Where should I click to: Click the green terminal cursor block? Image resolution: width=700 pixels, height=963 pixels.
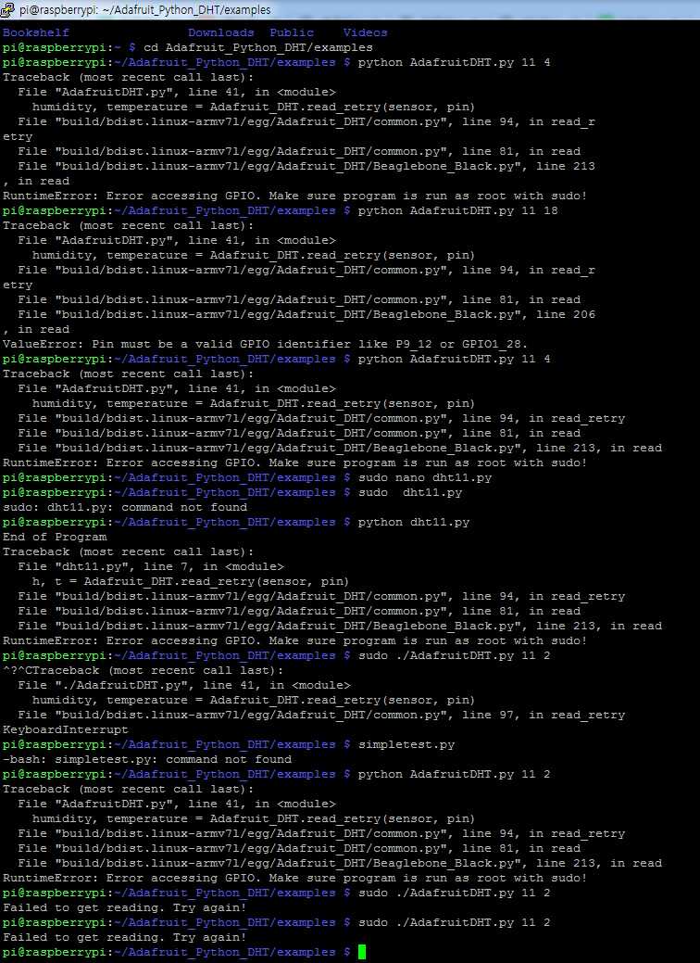pos(362,952)
